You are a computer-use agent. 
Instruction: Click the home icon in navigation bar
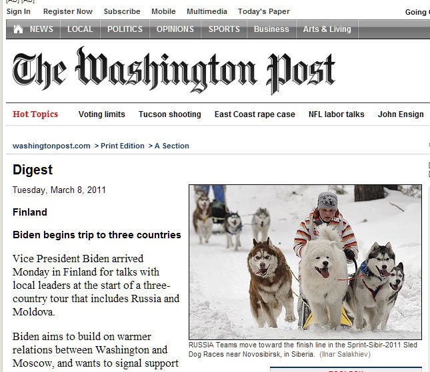click(x=18, y=29)
